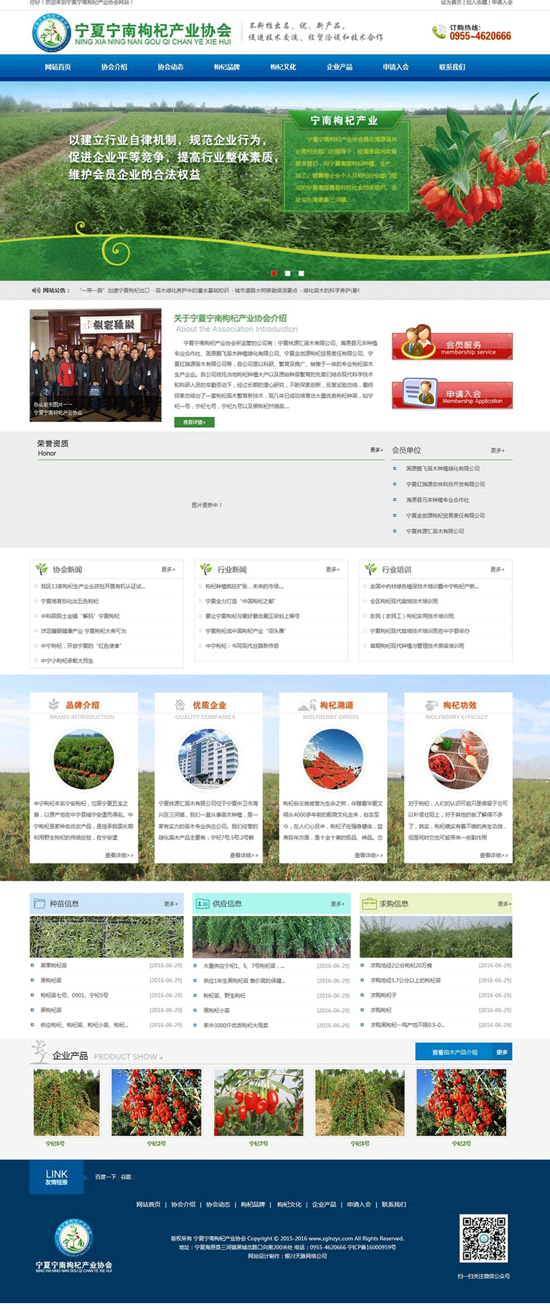Open the 枸杞文化 navigation menu item
This screenshot has width=550, height=1310.
[x=283, y=67]
